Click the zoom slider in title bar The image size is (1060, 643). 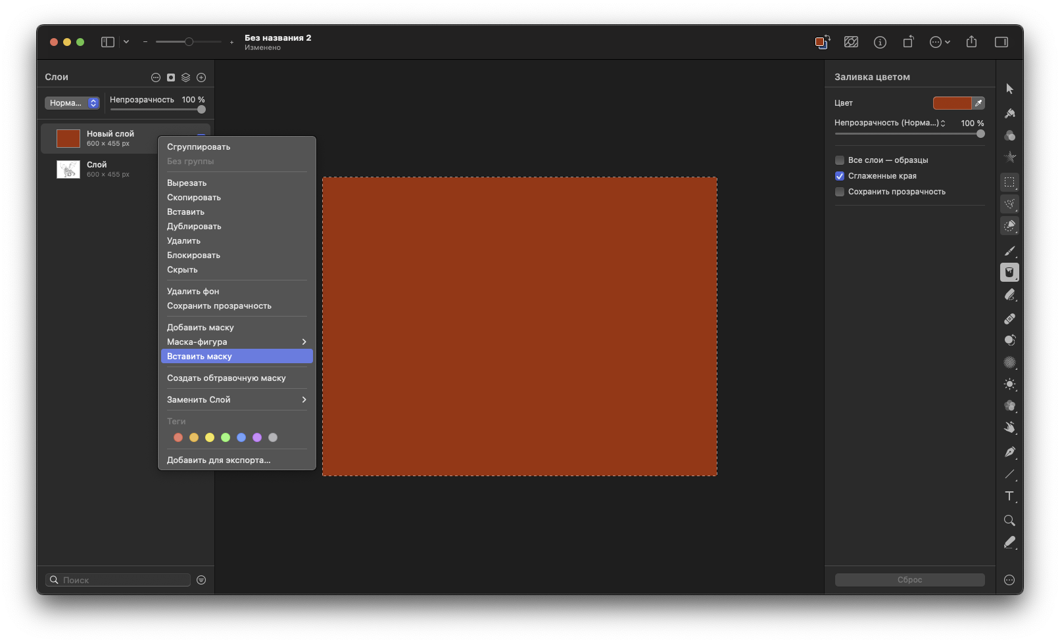[189, 42]
